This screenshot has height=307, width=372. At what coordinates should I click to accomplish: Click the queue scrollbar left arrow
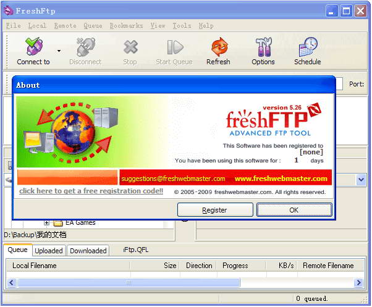click(x=11, y=282)
